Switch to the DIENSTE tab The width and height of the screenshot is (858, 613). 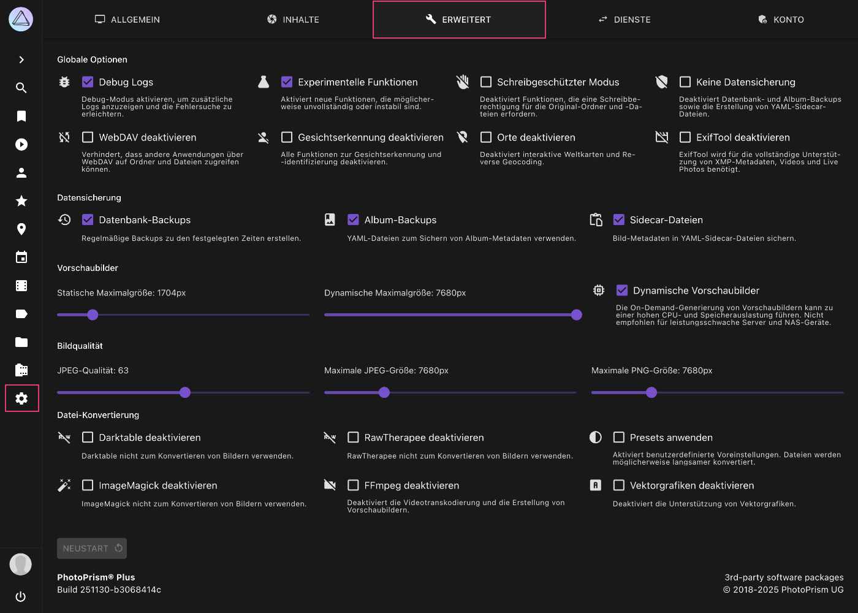pyautogui.click(x=625, y=19)
